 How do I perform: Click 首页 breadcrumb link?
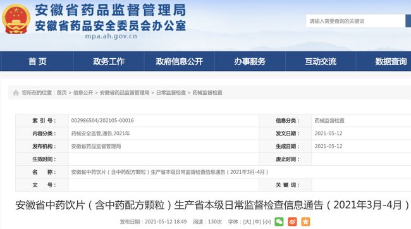click(x=62, y=92)
